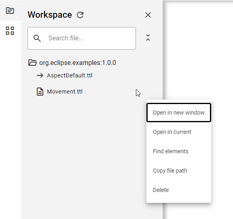Screen dimensions: 233x219
Task: Select Copy file path menu entry
Action: [x=179, y=171]
